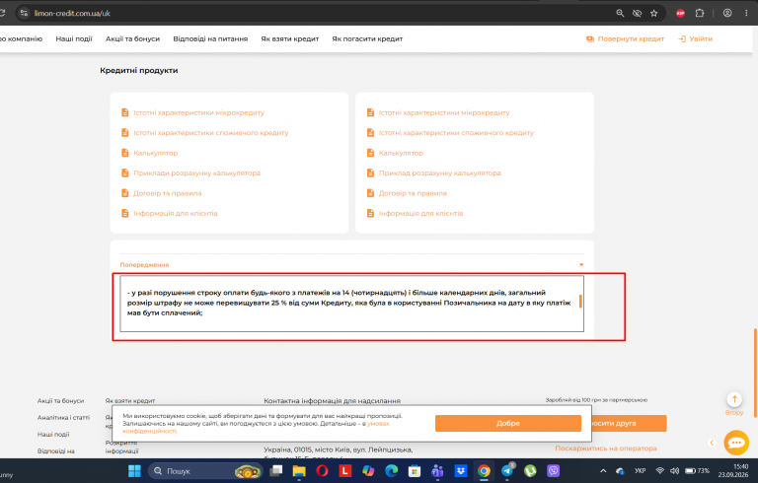Accept cookies with the Добре button
758x483 pixels.
coord(508,423)
